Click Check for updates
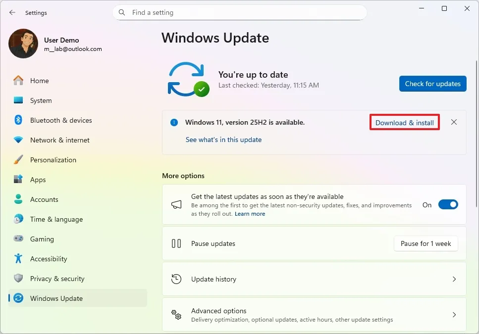Screen dimensions: 479x334 tap(432, 84)
